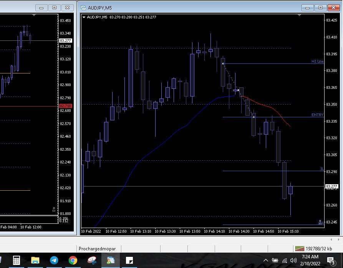Select the H1 Line label on chart

click(317, 62)
